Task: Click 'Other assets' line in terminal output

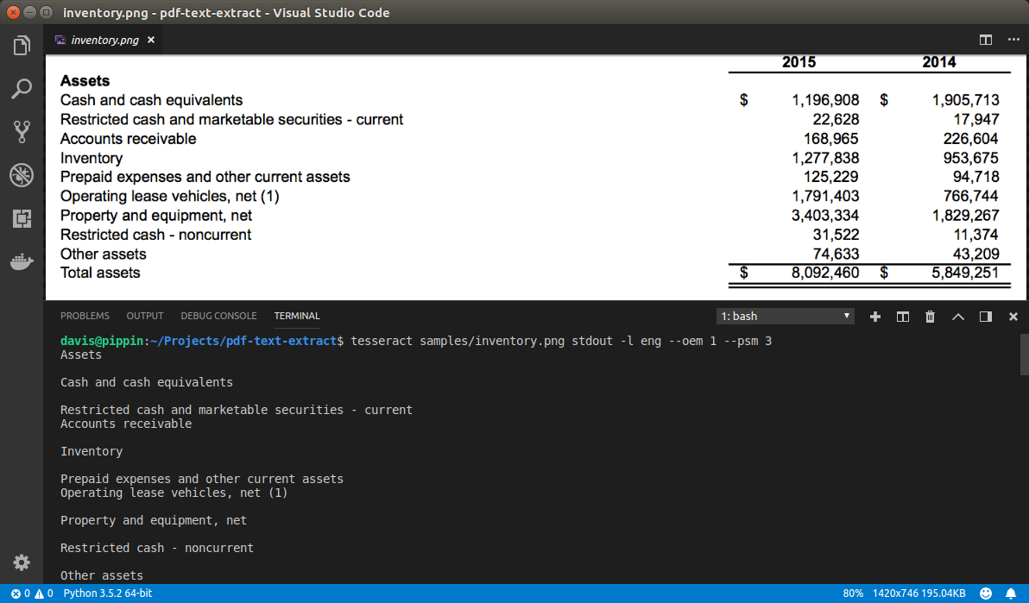Action: 102,575
